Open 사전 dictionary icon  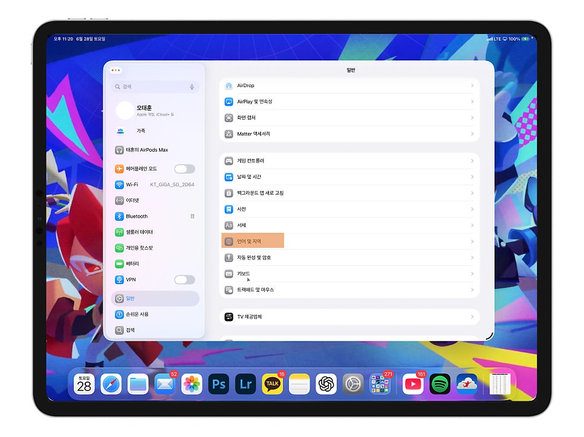[229, 209]
